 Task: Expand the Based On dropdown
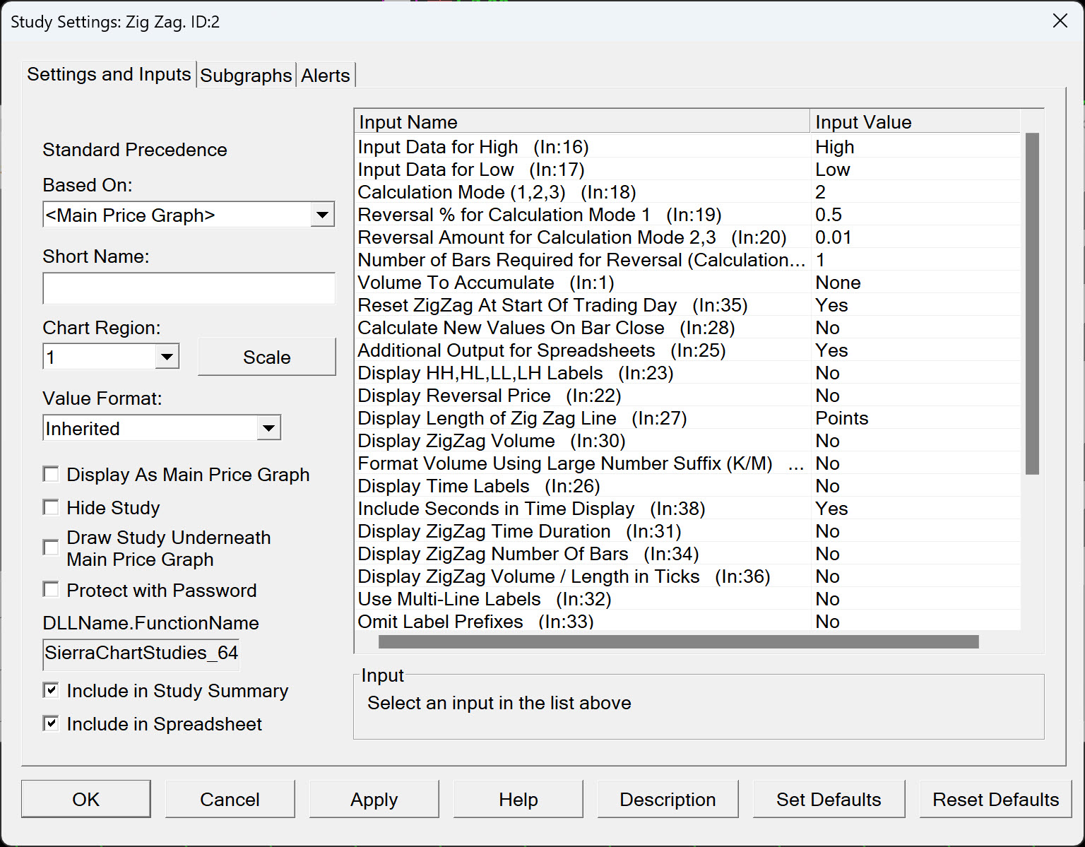pos(322,215)
